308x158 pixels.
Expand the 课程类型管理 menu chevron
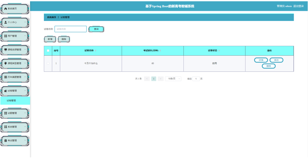click(x=25, y=63)
